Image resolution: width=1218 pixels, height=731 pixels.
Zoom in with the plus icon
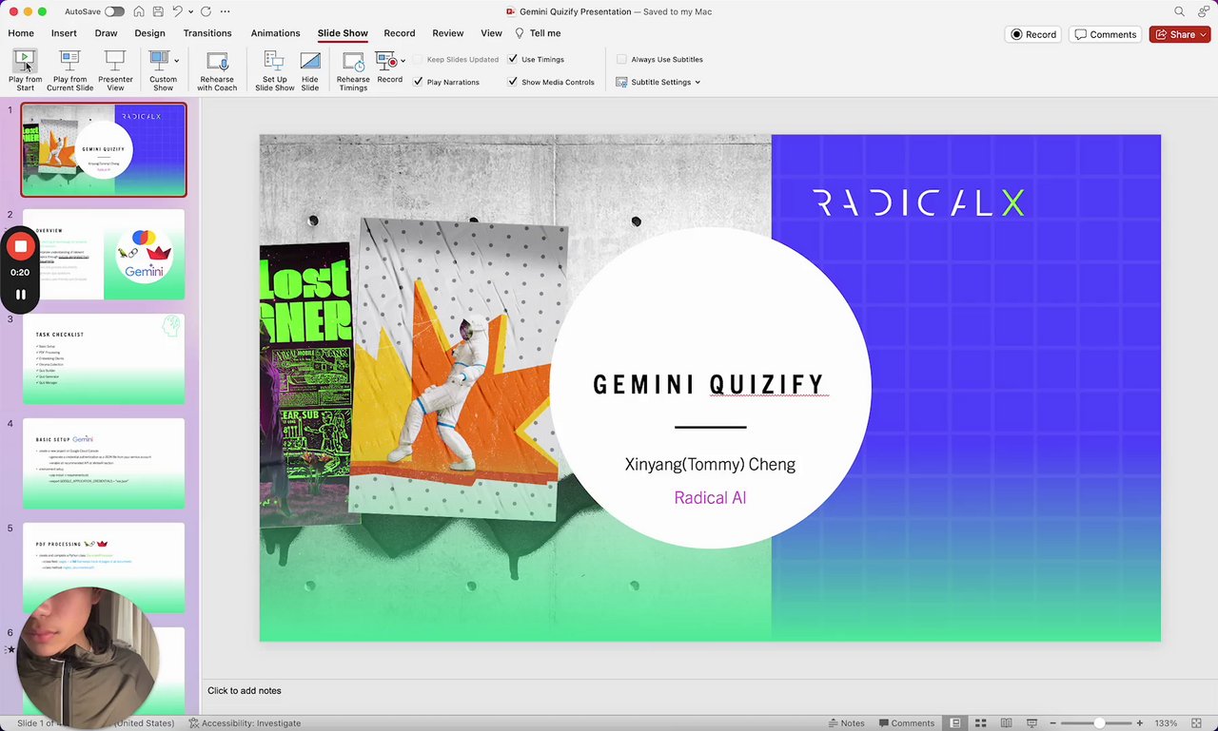1140,723
